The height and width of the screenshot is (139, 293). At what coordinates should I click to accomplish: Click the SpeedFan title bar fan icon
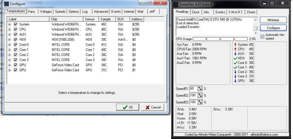pos(176,4)
